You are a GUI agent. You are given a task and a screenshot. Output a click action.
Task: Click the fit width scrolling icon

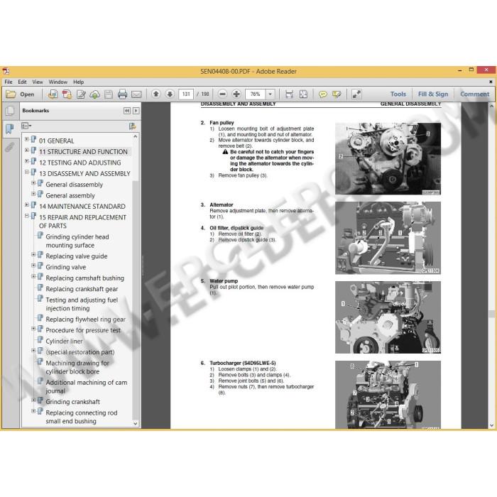coord(289,94)
